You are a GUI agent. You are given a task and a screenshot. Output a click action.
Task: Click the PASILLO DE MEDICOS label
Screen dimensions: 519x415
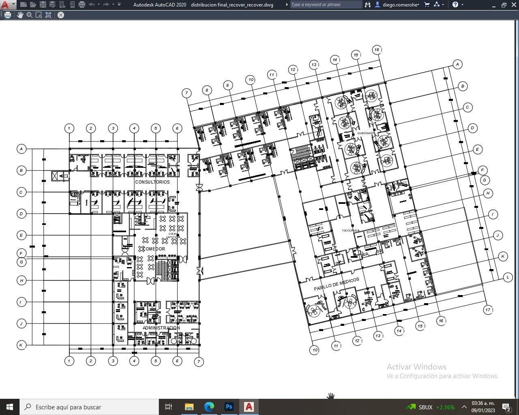337,284
